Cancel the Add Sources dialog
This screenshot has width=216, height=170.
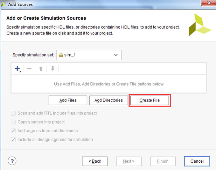coord(197,161)
